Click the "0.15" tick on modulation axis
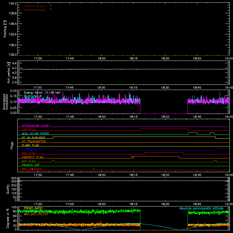 pyautogui.click(x=13, y=96)
